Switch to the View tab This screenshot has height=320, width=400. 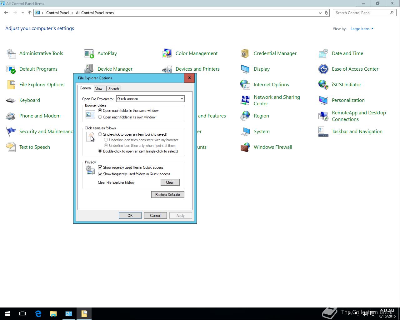point(99,89)
